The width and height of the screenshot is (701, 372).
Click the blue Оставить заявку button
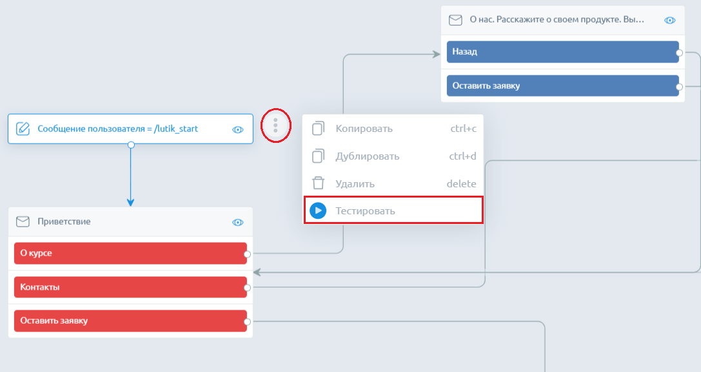pos(562,86)
